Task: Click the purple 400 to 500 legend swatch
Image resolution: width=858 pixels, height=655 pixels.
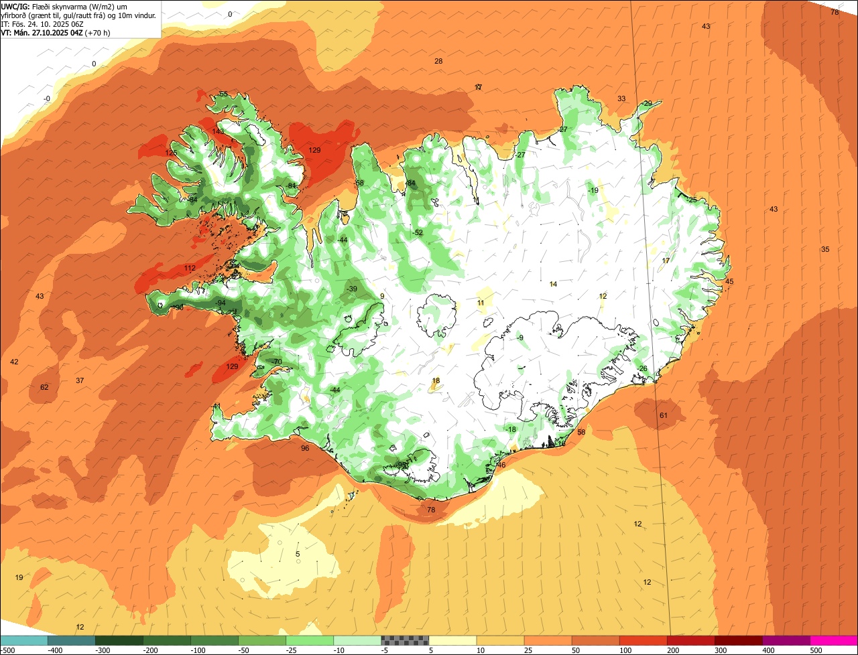Action: pos(786,640)
